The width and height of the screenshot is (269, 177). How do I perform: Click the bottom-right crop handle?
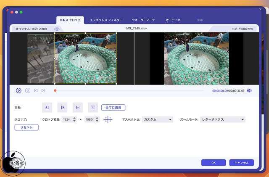point(116,84)
